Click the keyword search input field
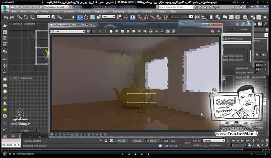Screen dimensions: 271x158 pyautogui.click(x=176, y=7)
